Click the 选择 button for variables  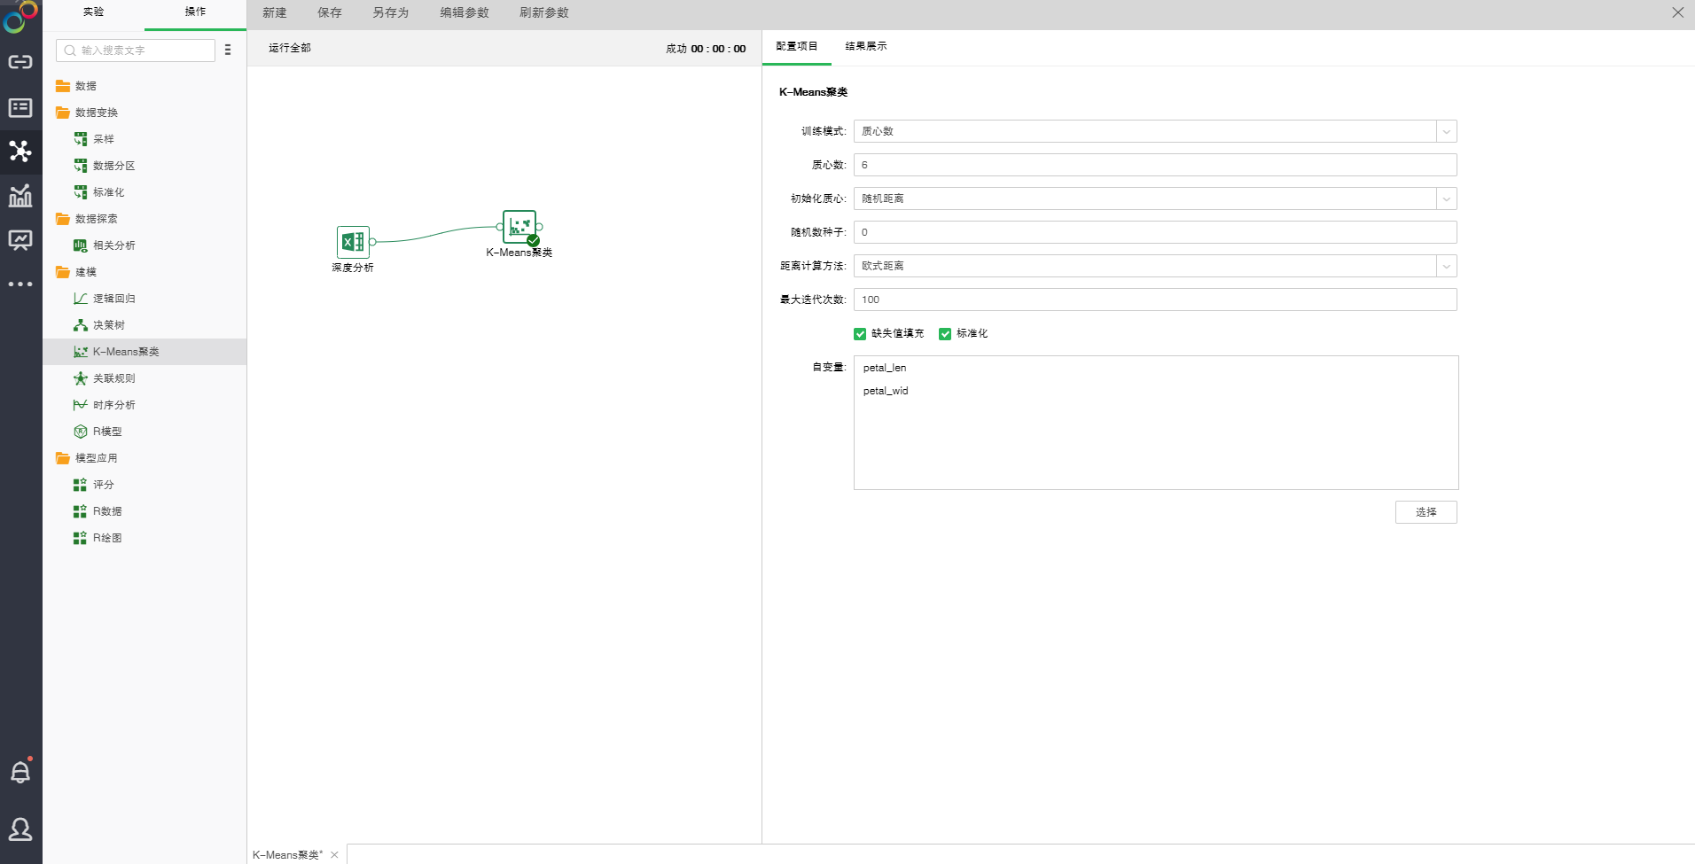pos(1426,512)
